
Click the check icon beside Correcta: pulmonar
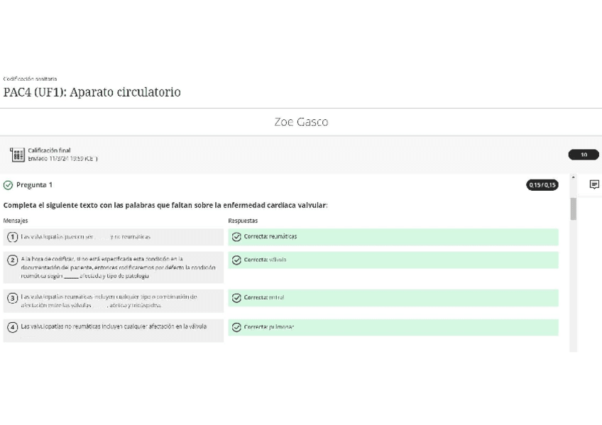click(x=236, y=327)
